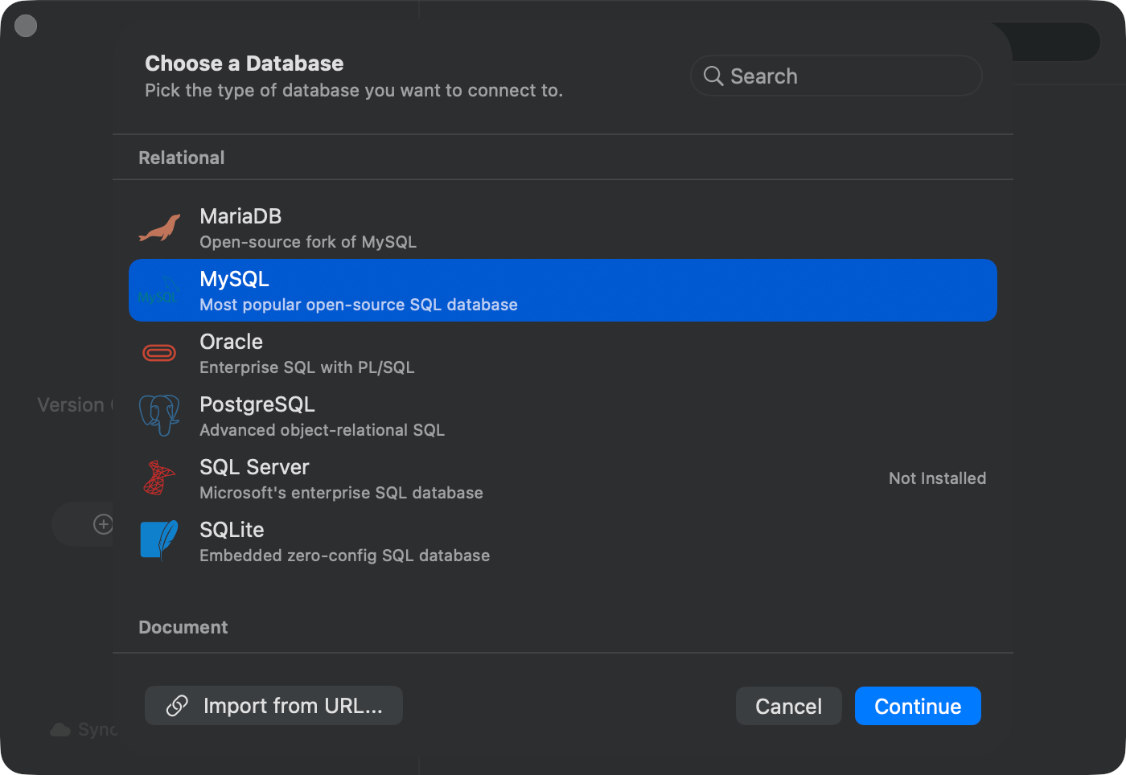The image size is (1126, 775).
Task: Click 'Embedded zero-config SQL database' description
Action: [x=344, y=556]
